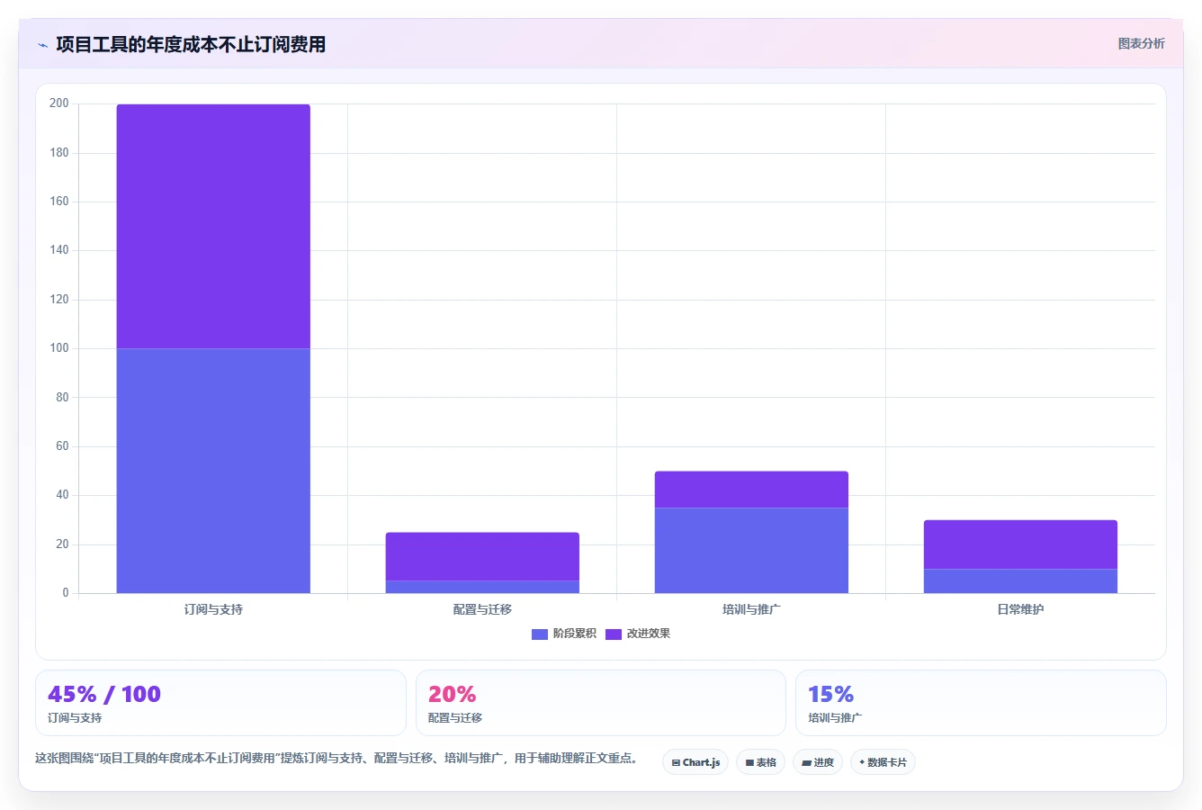
Task: Click the 数据卡片 tag chip
Action: (x=883, y=762)
